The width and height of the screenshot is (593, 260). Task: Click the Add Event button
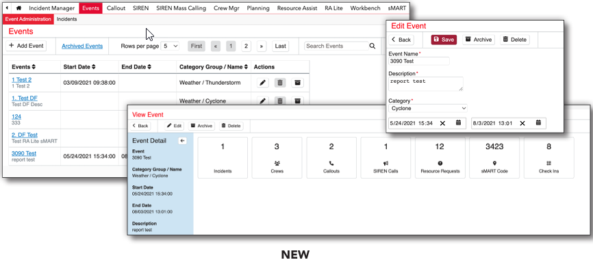tap(26, 46)
